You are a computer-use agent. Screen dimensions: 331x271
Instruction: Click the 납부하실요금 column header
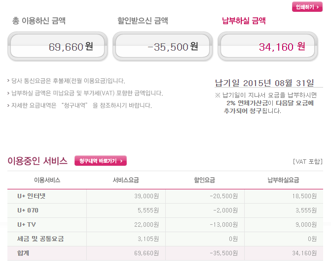pos(283,180)
